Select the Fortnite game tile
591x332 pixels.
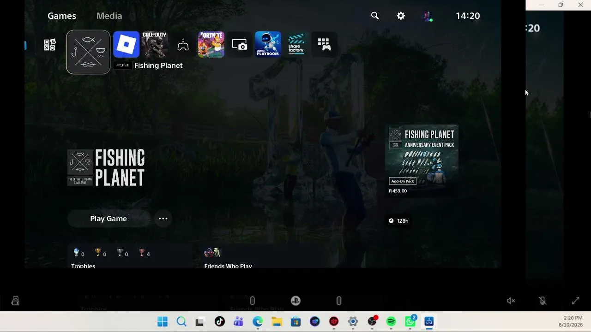tap(211, 44)
